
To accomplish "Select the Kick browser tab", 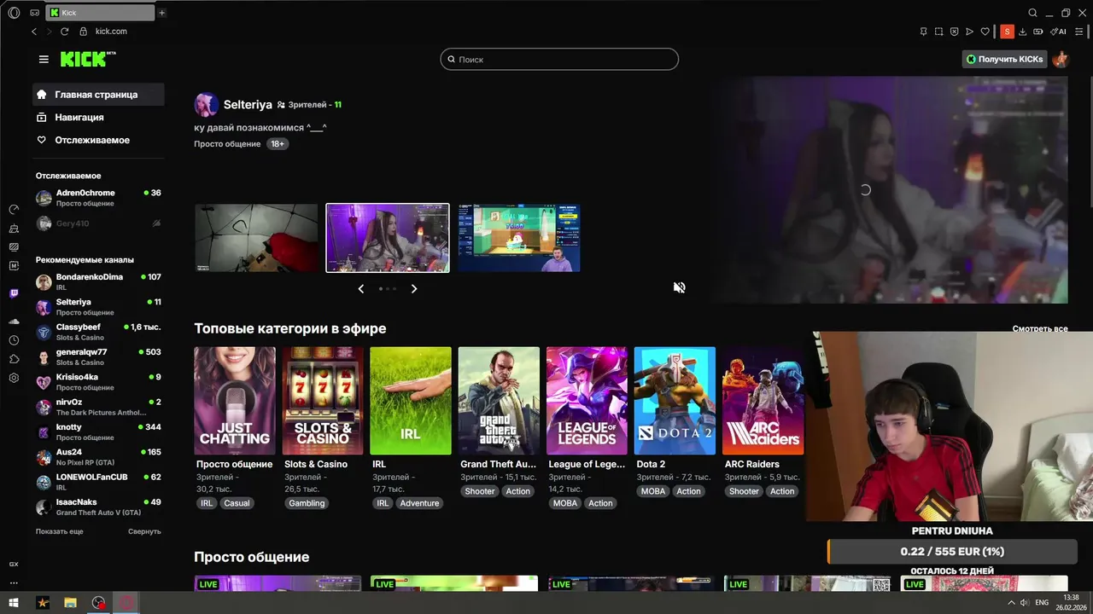I will pos(99,13).
